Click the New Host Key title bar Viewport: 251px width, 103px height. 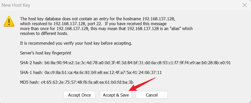pyautogui.click(x=103, y=5)
